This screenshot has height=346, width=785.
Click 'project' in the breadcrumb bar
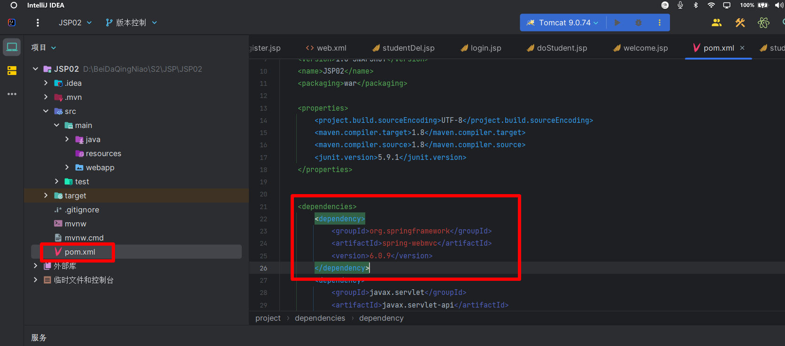point(268,318)
